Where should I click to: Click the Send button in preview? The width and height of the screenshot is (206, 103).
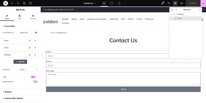[x=123, y=89]
